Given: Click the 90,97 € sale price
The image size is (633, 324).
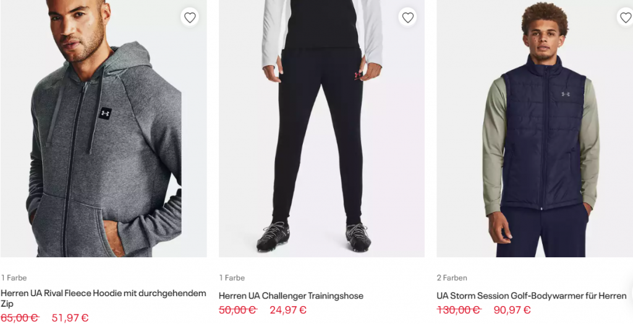Looking at the screenshot, I should pyautogui.click(x=512, y=310).
